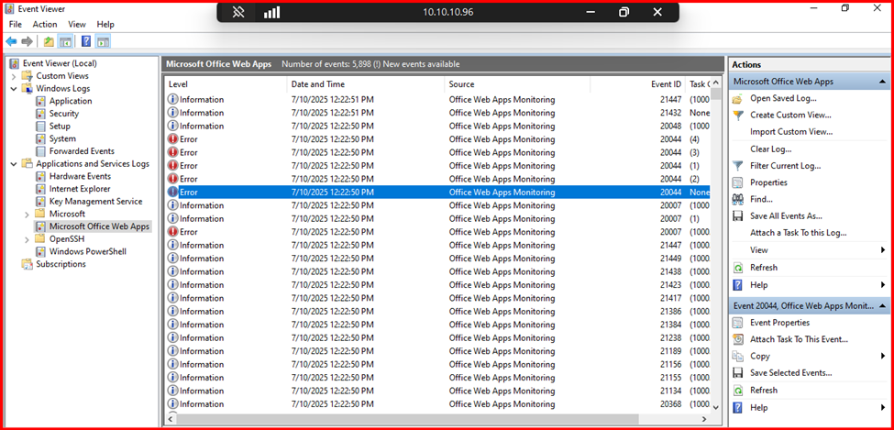Toggle the Show/Hide Console Tree toolbar button
The width and height of the screenshot is (894, 430).
pyautogui.click(x=65, y=41)
